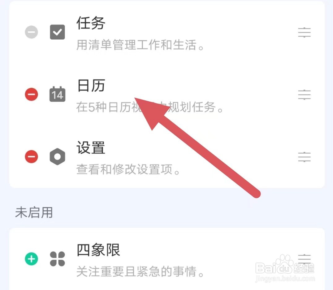333x290 pixels.
Task: Click description 用清单管理工作和生活
Action: (140, 45)
